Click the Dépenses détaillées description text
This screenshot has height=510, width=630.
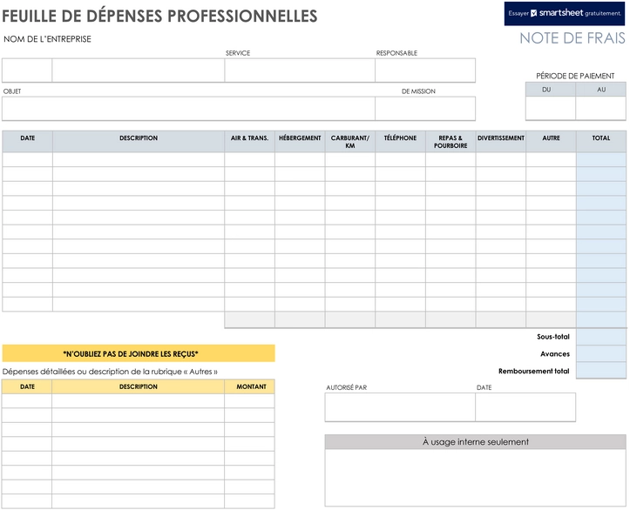point(110,372)
